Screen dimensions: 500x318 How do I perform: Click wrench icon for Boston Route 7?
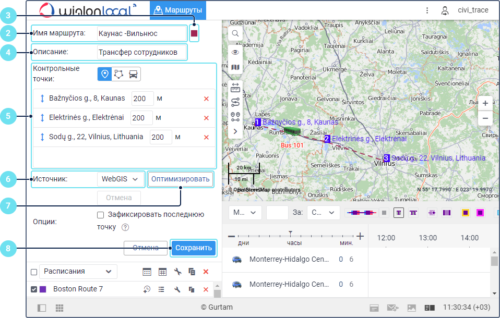click(177, 289)
